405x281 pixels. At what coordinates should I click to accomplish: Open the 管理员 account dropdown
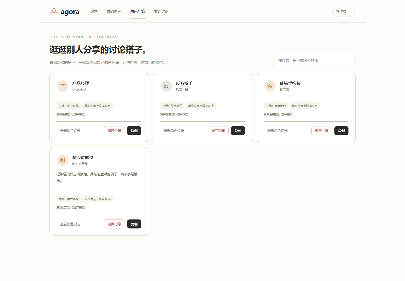point(344,11)
